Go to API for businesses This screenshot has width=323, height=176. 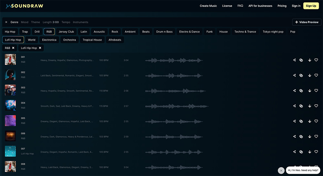point(260,6)
